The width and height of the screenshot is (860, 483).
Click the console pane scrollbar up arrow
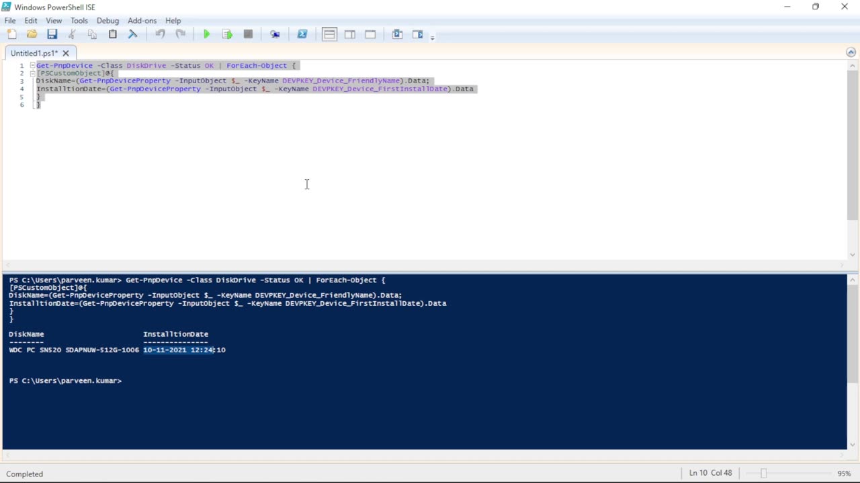[x=853, y=279]
